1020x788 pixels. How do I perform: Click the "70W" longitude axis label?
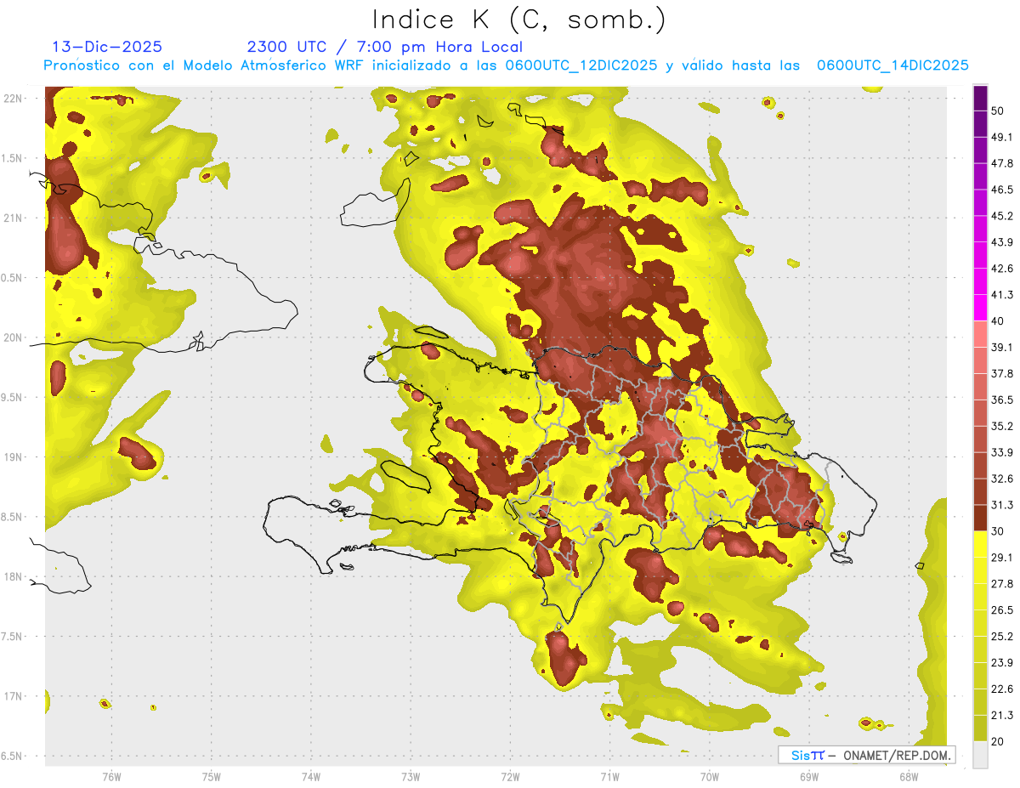(709, 776)
